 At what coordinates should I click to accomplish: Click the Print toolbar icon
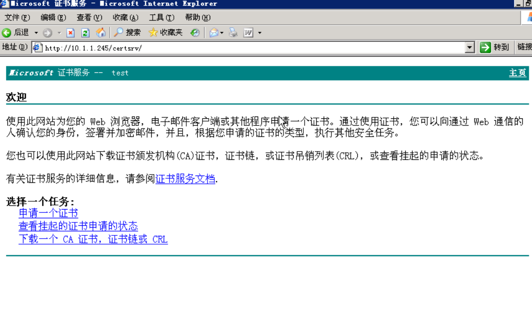(233, 33)
